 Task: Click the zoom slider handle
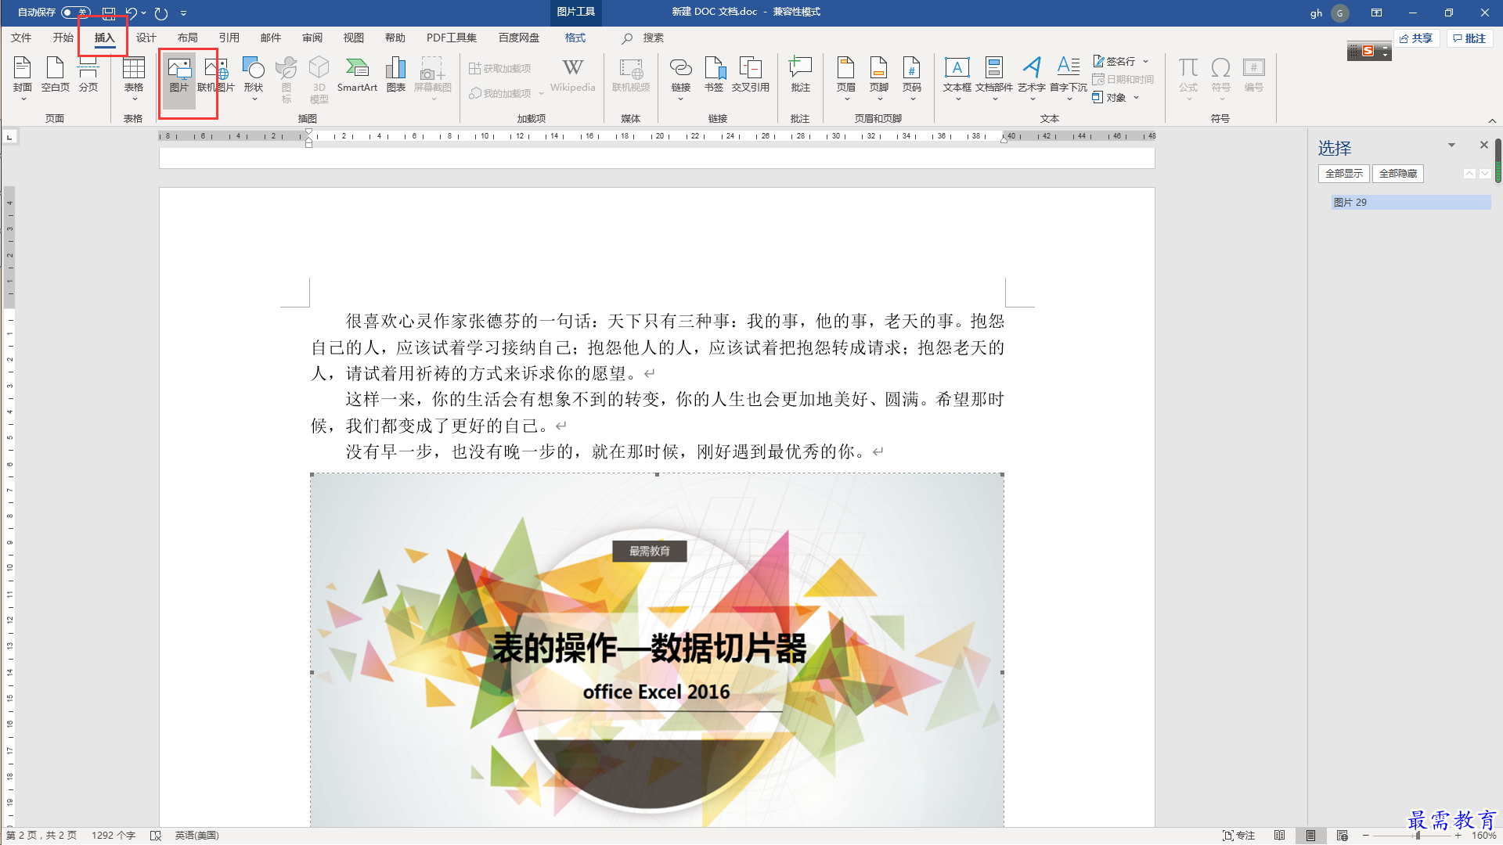1418,836
